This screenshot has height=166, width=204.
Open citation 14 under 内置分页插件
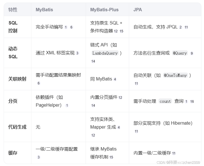(x=93, y=106)
